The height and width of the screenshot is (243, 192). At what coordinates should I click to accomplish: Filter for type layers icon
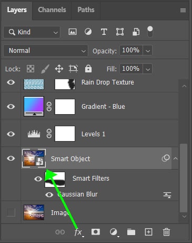(x=104, y=32)
